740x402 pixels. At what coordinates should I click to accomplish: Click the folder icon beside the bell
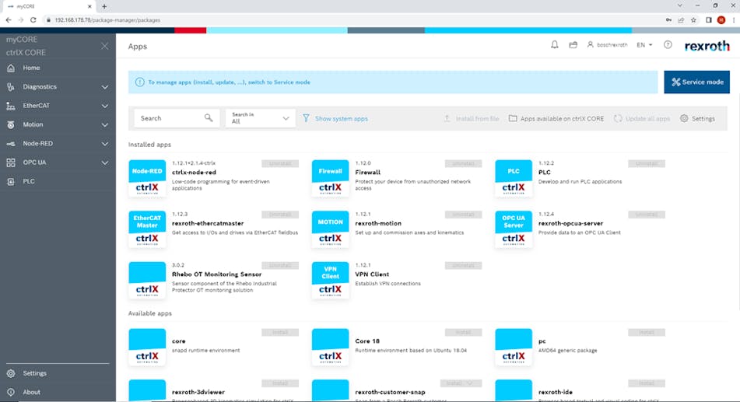point(573,45)
